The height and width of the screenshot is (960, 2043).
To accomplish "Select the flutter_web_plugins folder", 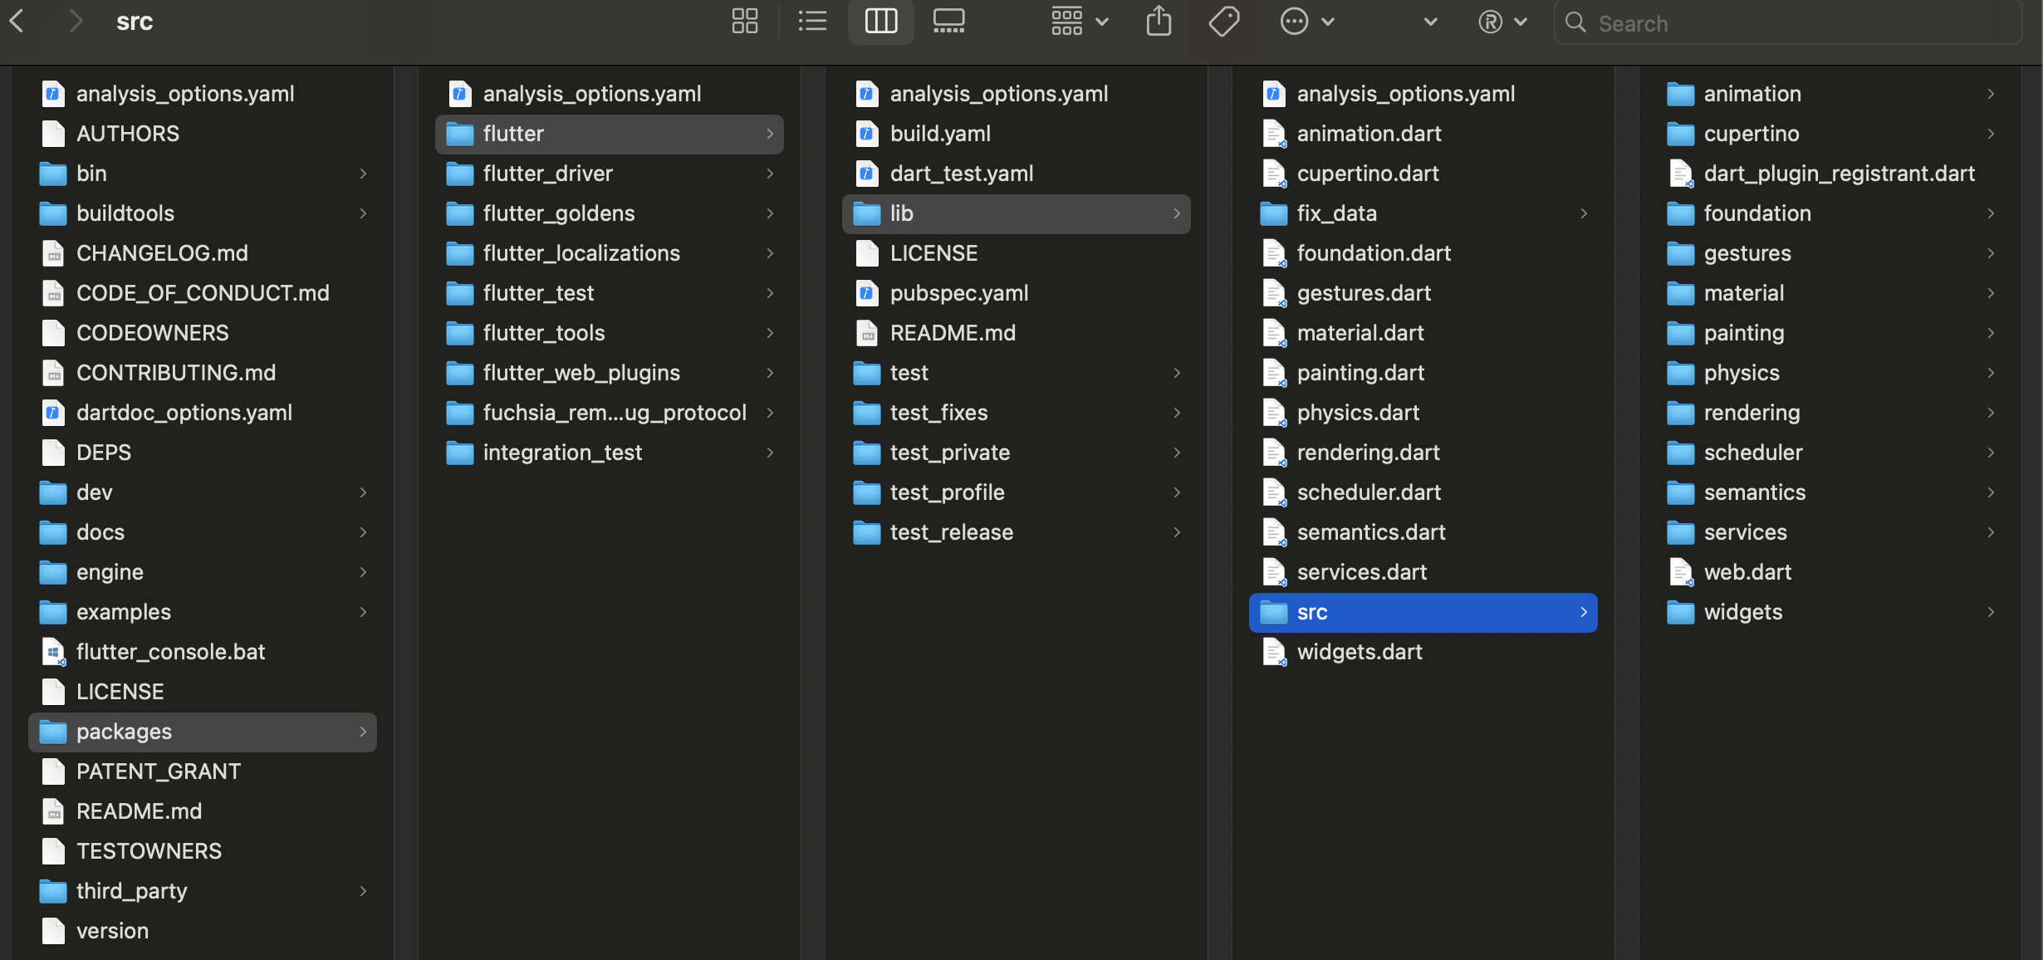I will click(x=610, y=373).
